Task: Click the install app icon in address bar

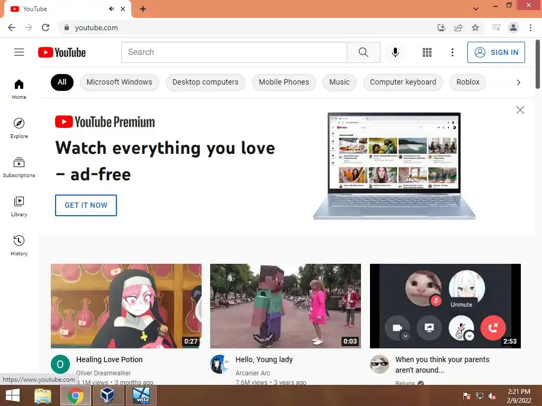Action: coord(441,27)
